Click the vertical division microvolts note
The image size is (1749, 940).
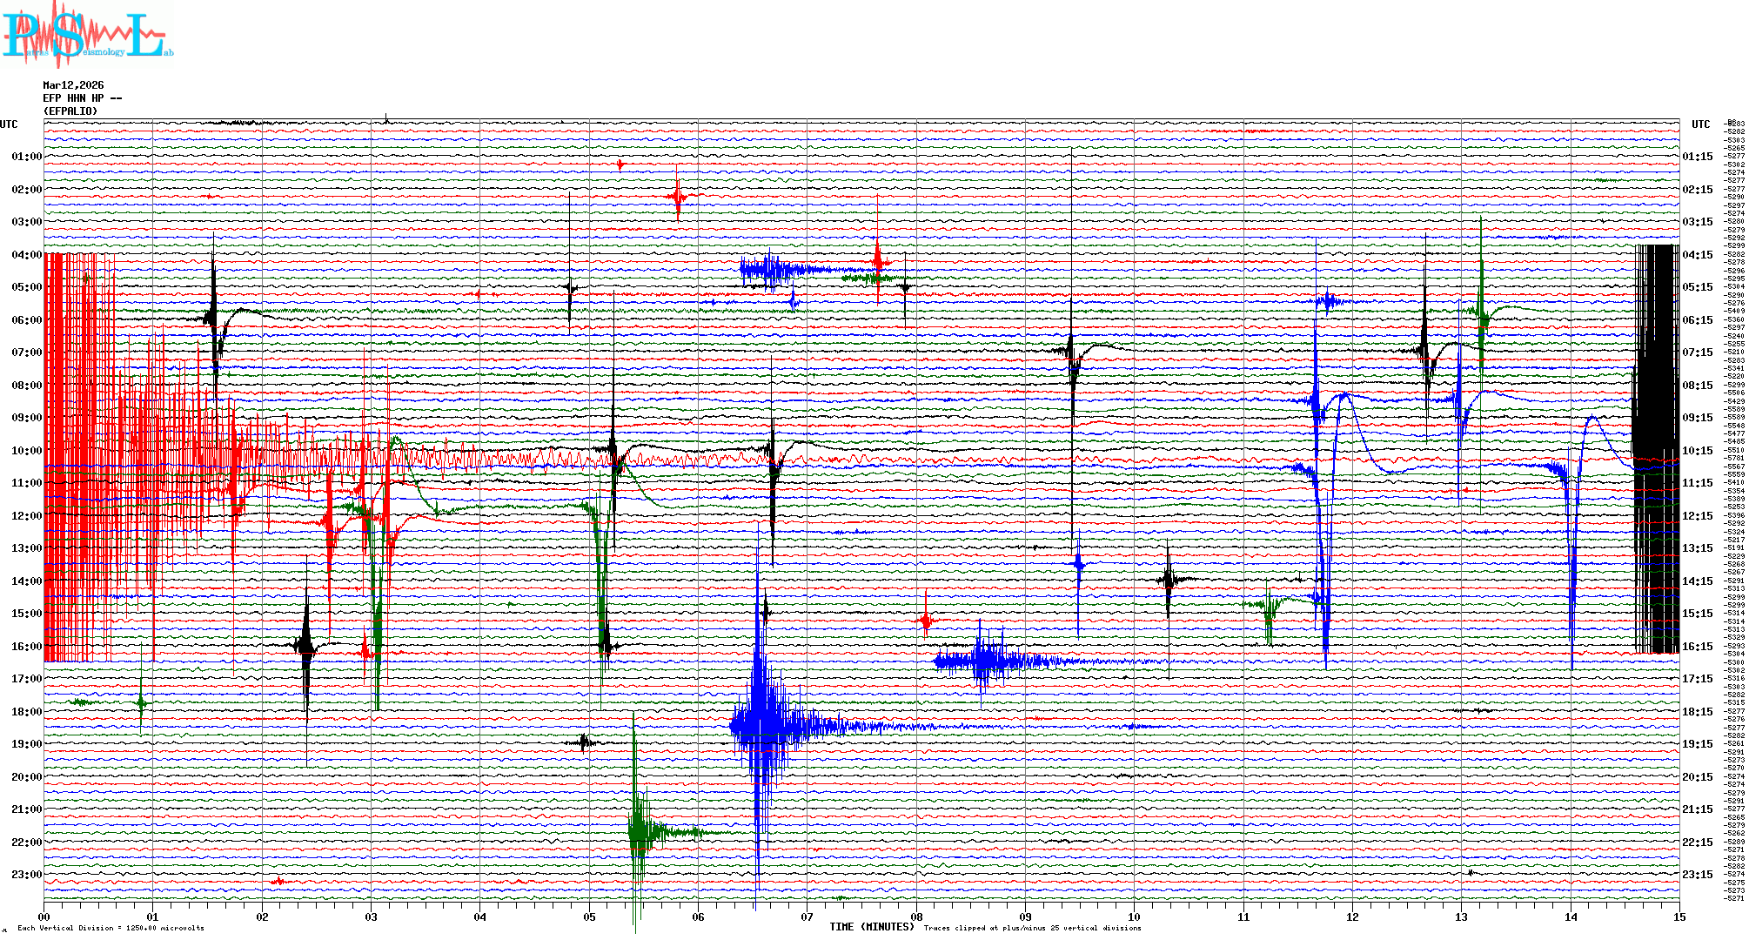(x=111, y=928)
